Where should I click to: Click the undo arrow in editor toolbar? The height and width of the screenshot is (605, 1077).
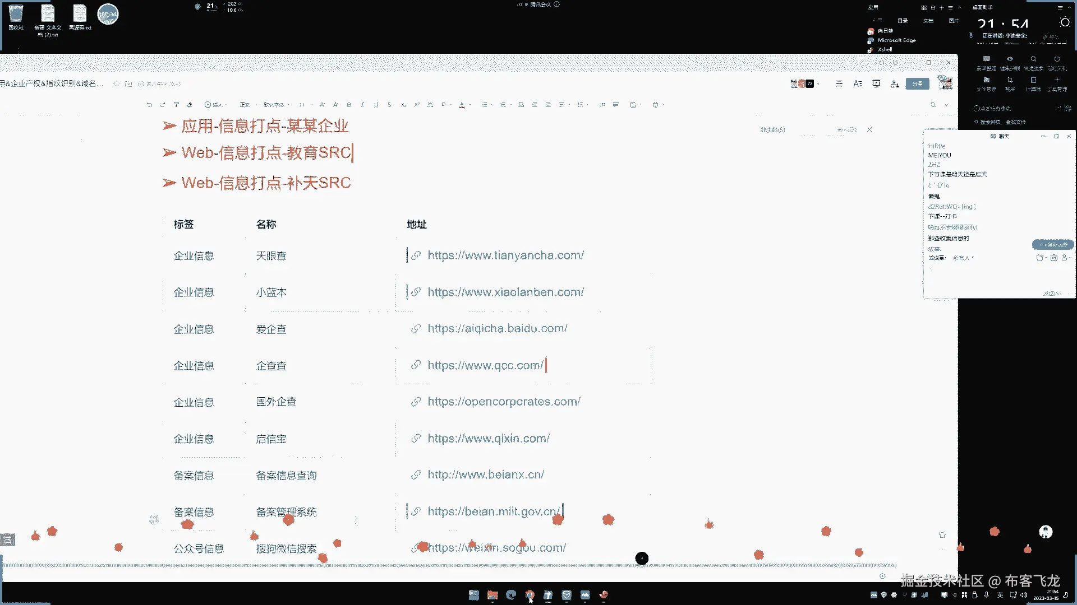[149, 105]
